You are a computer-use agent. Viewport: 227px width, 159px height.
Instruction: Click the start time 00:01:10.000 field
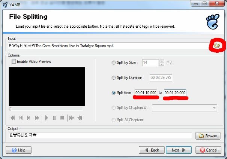point(146,93)
